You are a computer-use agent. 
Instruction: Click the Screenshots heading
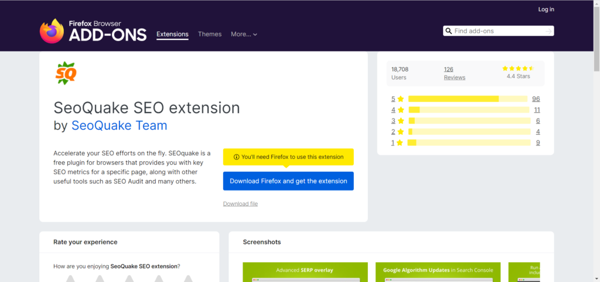[262, 242]
